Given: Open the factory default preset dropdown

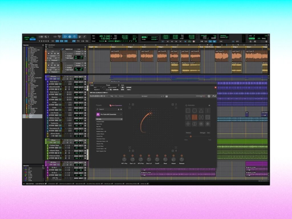Looking at the screenshot, I should [112, 87].
